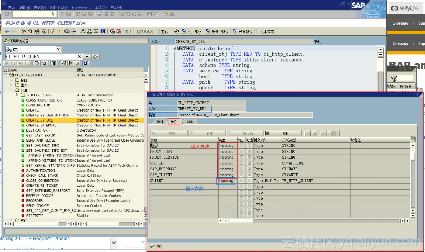The width and height of the screenshot is (425, 252).
Task: Click the table column settings icon at the grid corner
Action: tap(413, 139)
